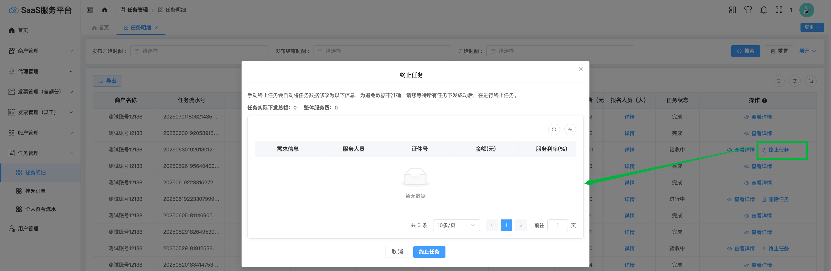This screenshot has width=831, height=271.
Task: Click page number 1 in pagination
Action: click(x=506, y=225)
